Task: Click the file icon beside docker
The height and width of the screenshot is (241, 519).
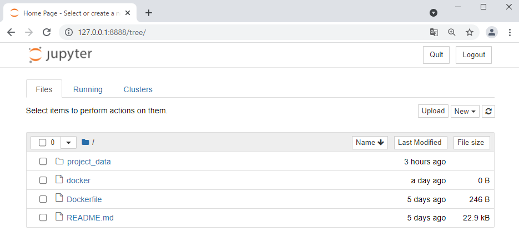Action: [59, 180]
